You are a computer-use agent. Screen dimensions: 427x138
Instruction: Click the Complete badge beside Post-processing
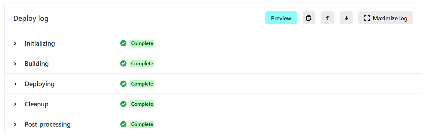[142, 124]
